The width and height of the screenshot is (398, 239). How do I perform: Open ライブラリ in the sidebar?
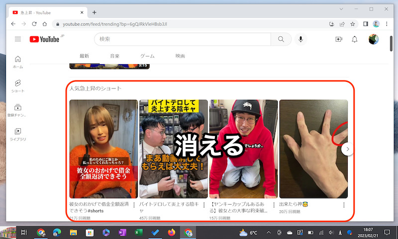tap(18, 134)
